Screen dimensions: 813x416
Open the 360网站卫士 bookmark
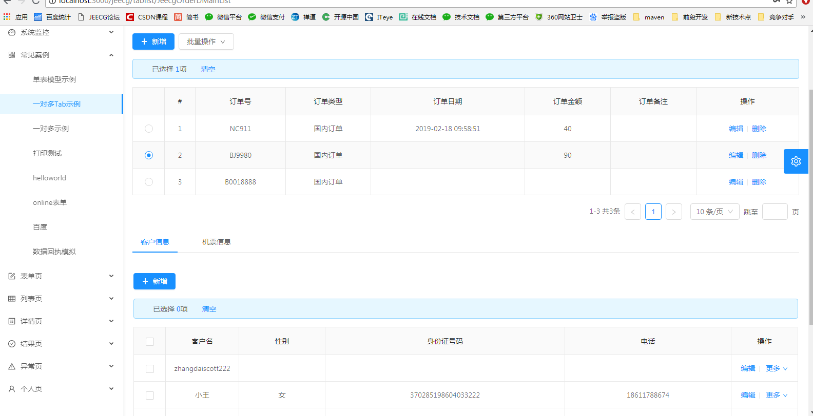tap(559, 17)
